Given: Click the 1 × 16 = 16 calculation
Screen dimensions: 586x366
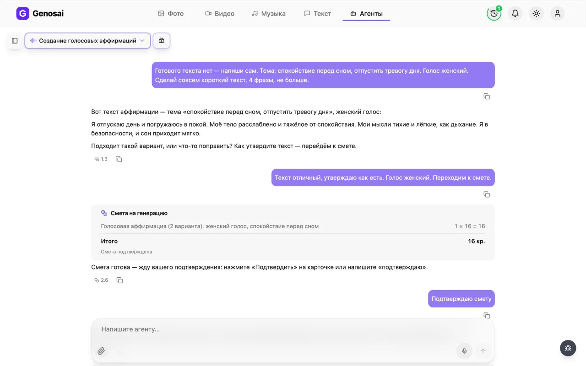Looking at the screenshot, I should pyautogui.click(x=470, y=226).
